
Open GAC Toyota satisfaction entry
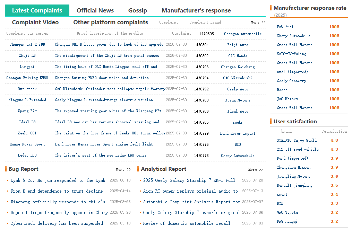coord(287,212)
